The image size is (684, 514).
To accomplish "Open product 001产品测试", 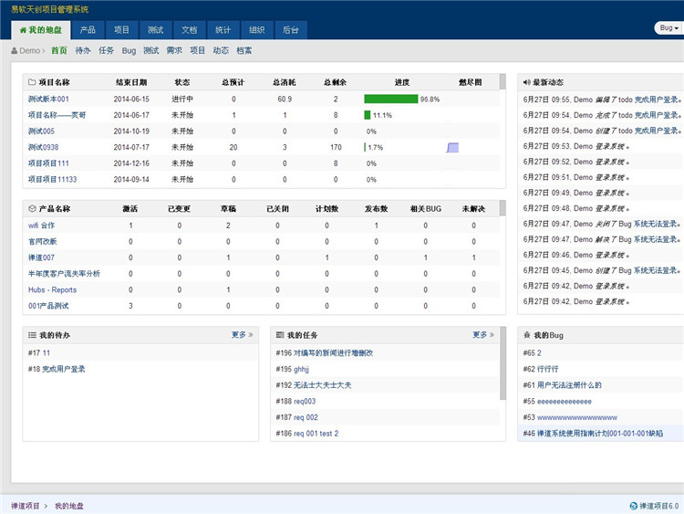I will [48, 306].
